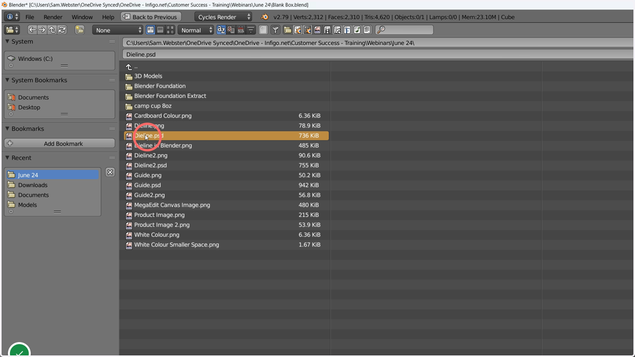635x357 pixels.
Task: Open the Desktop system bookmark
Action: click(29, 107)
